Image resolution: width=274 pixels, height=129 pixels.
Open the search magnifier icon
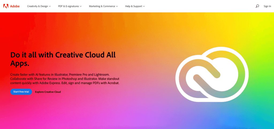tap(257, 6)
